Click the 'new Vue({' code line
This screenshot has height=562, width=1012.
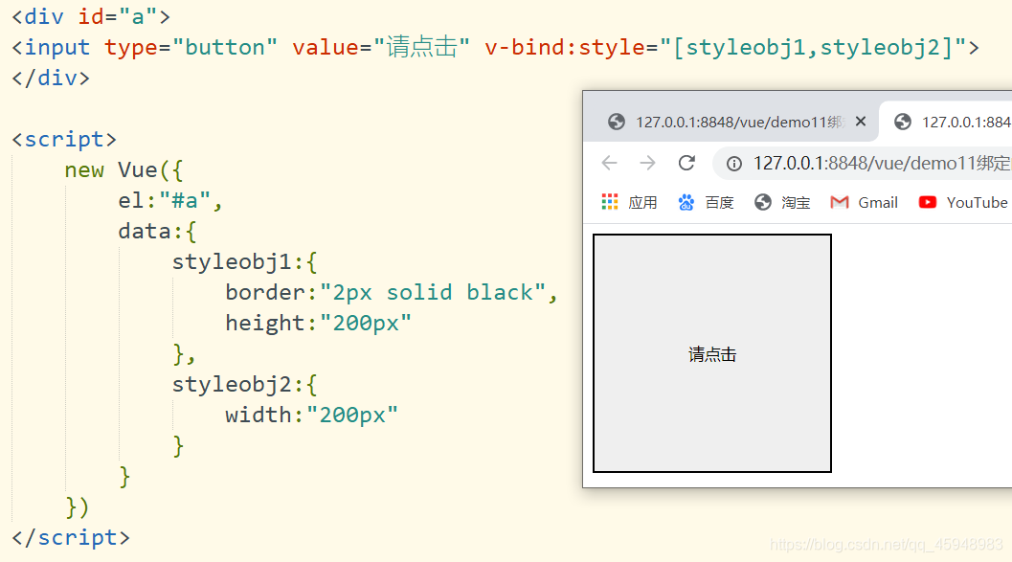coord(124,170)
